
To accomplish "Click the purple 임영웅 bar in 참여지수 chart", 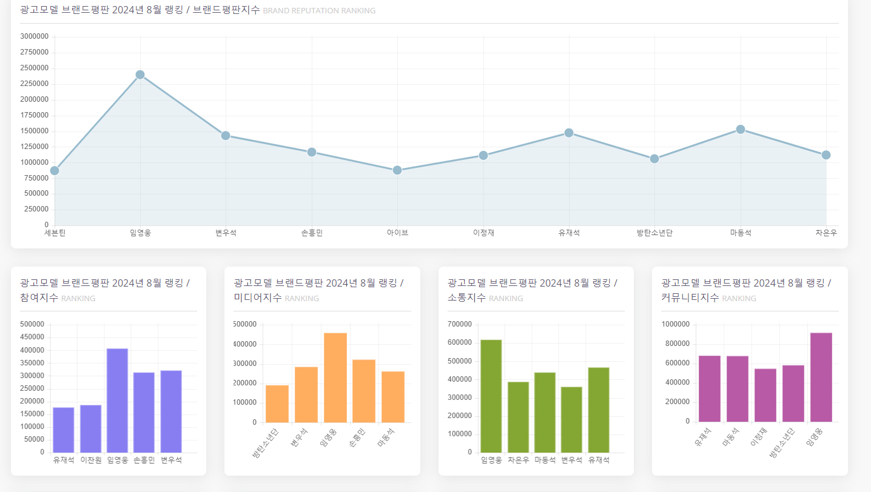I will [117, 401].
